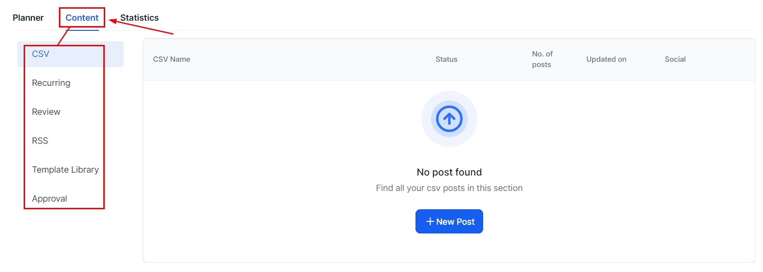763x272 pixels.
Task: Click the upload arrow icon
Action: tap(449, 119)
